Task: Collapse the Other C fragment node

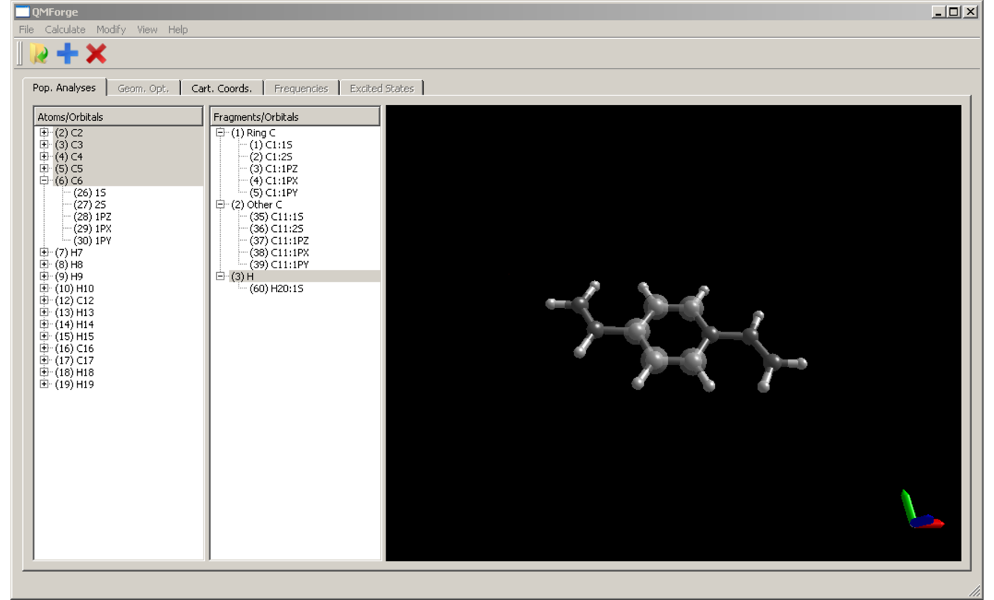Action: [x=220, y=204]
